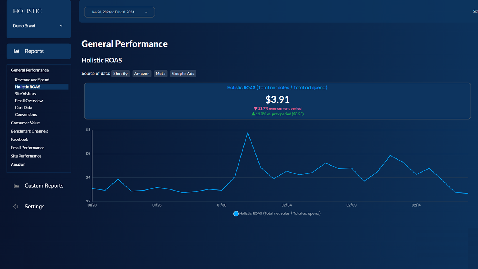Screen dimensions: 478x269
Task: Click the blue legend circle for Holistic ROAS
Action: tap(236, 214)
